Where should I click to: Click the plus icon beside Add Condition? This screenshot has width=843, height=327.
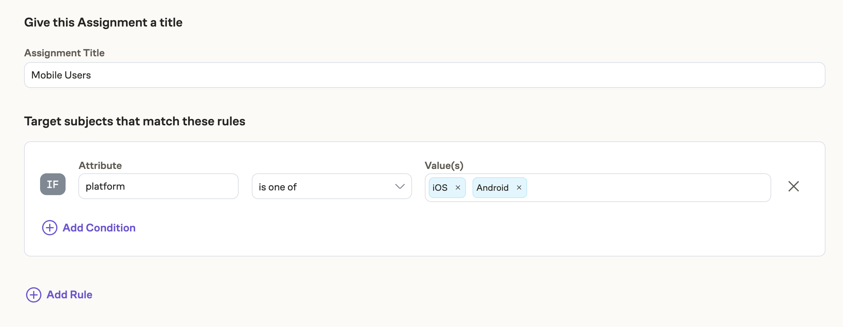pos(50,228)
